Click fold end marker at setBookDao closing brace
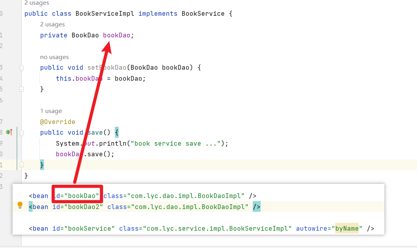 [22, 89]
